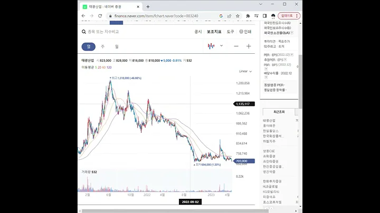Open 유화증권 in recent list
The height and width of the screenshot is (213, 380).
click(269, 157)
